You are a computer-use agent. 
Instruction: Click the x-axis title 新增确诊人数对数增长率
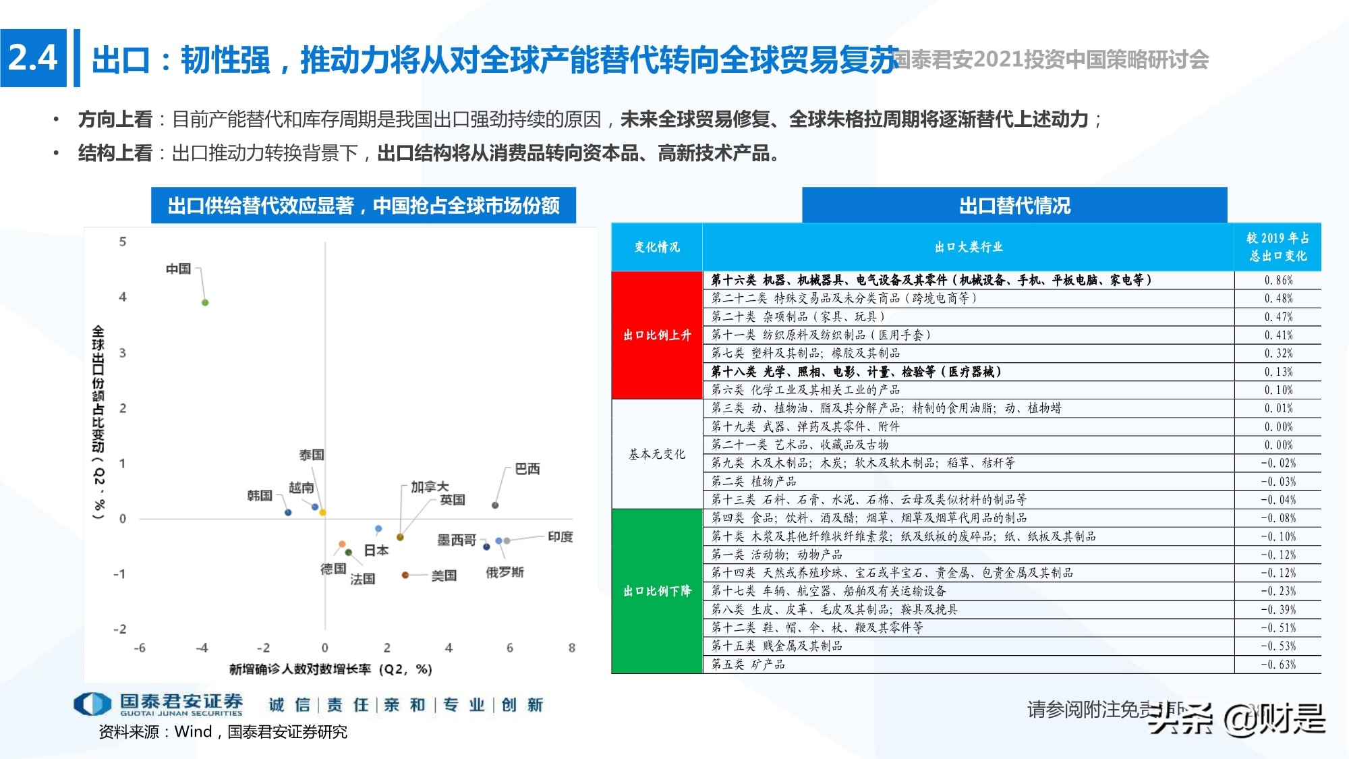[331, 669]
